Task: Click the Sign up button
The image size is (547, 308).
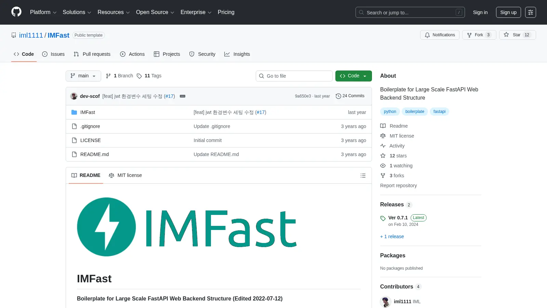Action: 508,12
